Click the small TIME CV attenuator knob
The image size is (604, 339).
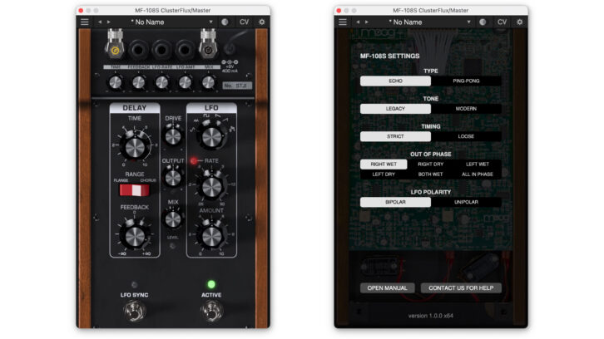[115, 82]
